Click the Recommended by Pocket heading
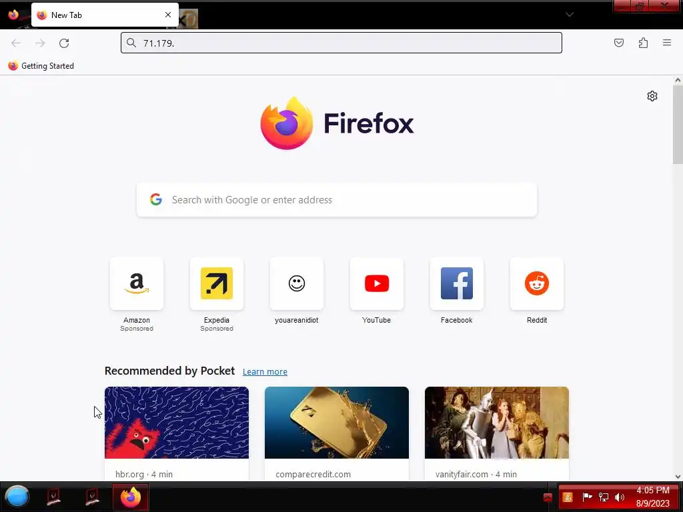Viewport: 683px width, 512px height. (169, 371)
